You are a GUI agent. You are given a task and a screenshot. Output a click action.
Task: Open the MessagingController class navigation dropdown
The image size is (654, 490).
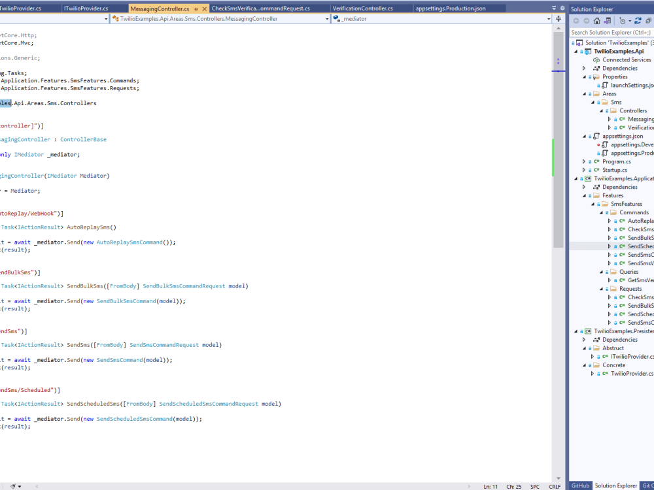(x=327, y=19)
